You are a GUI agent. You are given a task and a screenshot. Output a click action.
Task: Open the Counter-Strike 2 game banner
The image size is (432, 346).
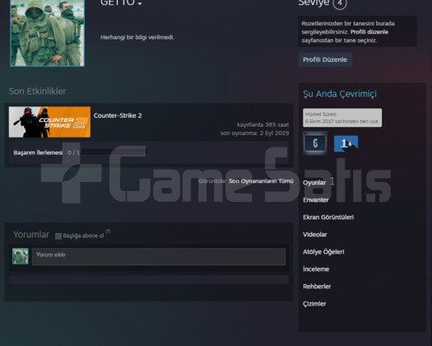[49, 122]
